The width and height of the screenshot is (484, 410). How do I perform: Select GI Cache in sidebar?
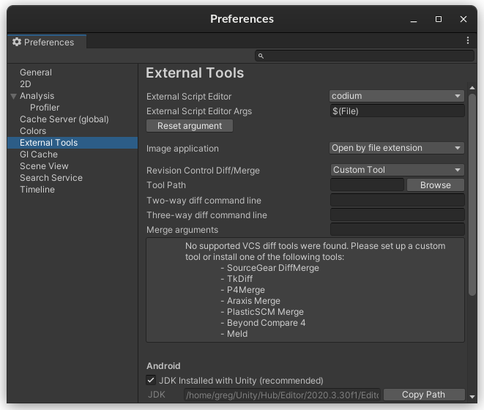pos(38,154)
